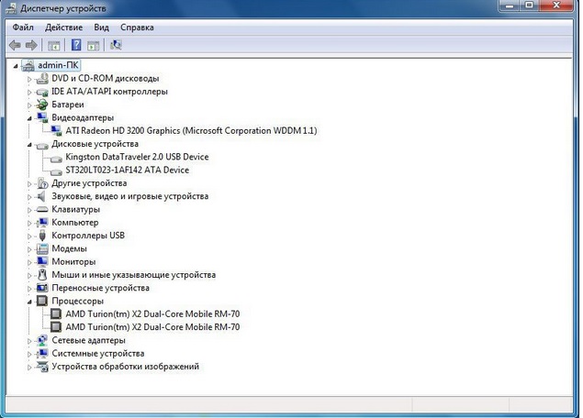Collapse the Процессоры category
The width and height of the screenshot is (583, 418).
tap(30, 301)
